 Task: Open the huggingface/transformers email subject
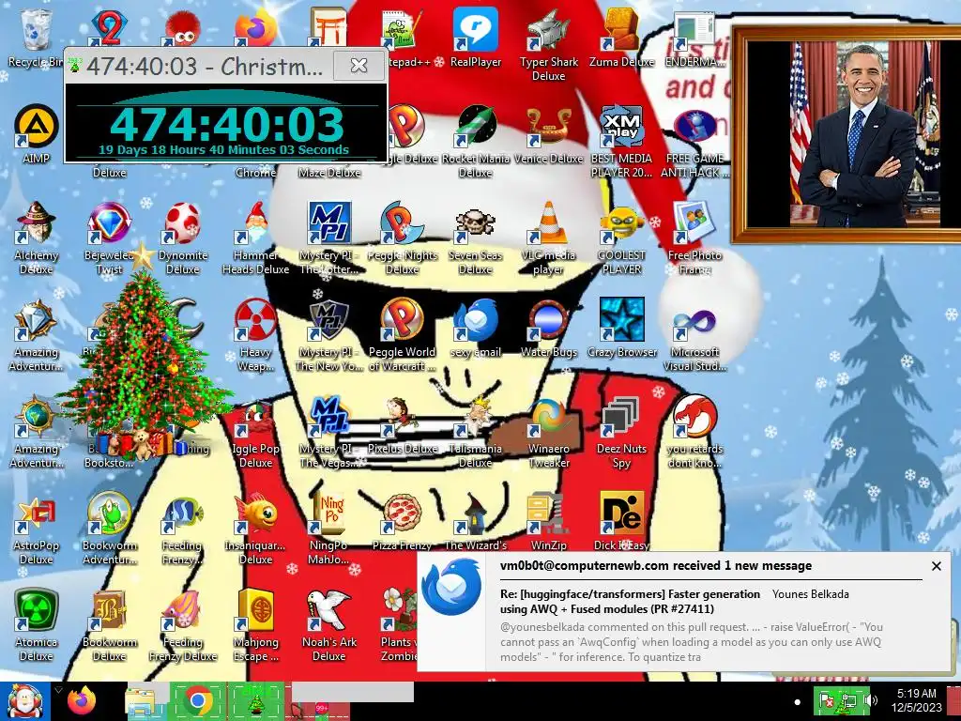pyautogui.click(x=630, y=602)
